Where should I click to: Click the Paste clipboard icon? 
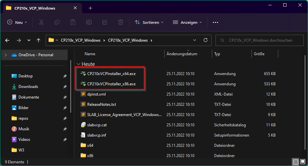point(73,22)
